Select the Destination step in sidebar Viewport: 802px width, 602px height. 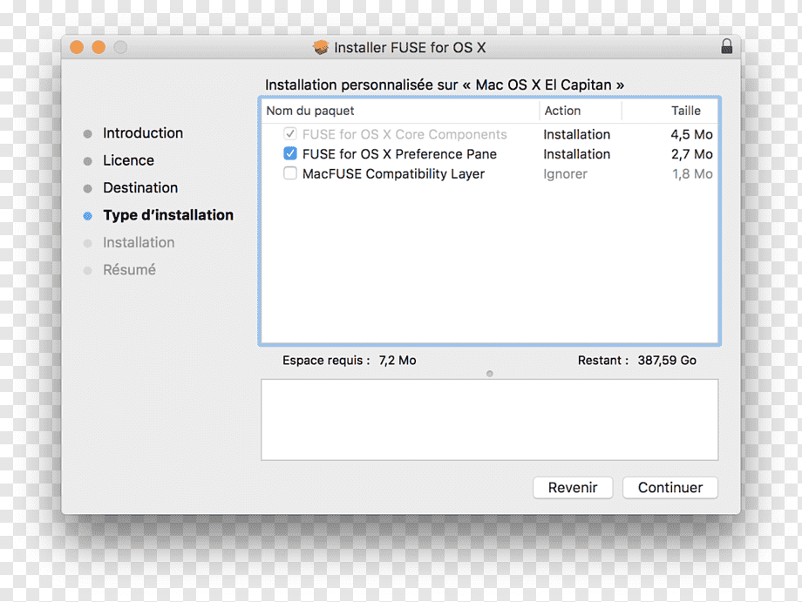tap(140, 187)
